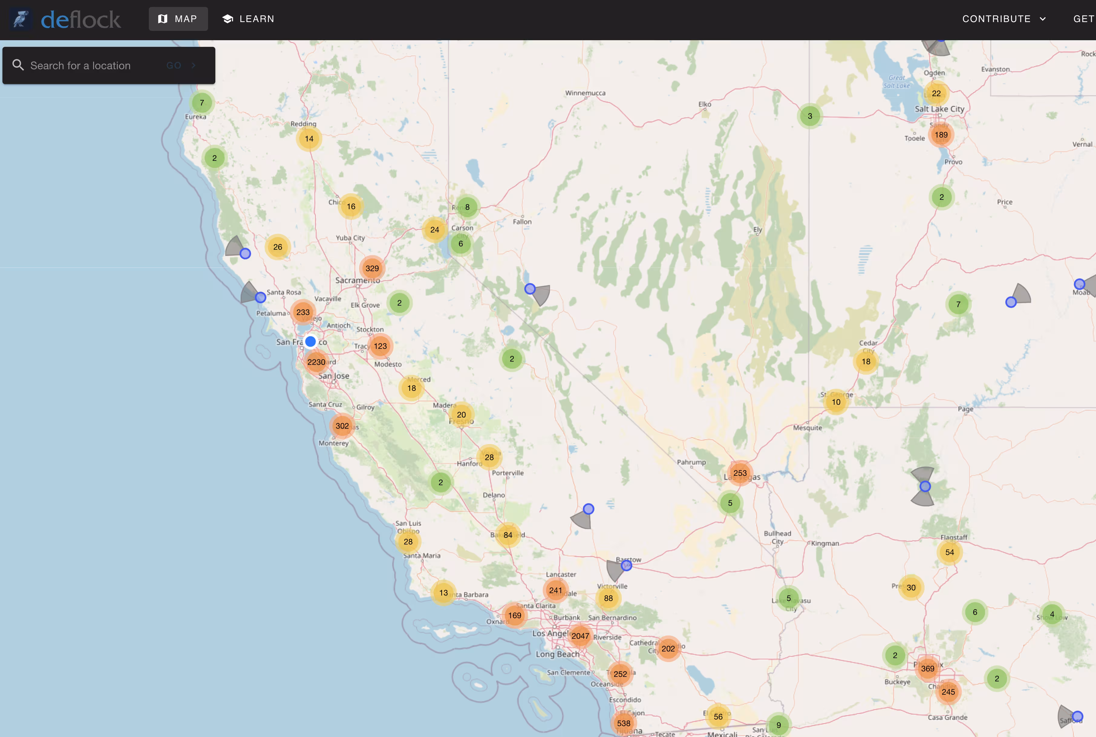Open the Map tab

pos(178,19)
